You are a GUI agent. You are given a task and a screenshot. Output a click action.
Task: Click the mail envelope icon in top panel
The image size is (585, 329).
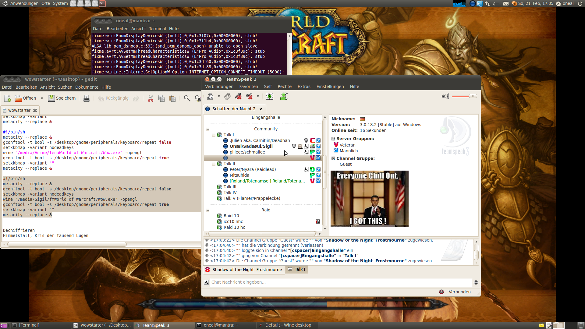506,4
